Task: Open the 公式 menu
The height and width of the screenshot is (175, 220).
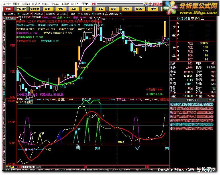Action: click(55, 4)
